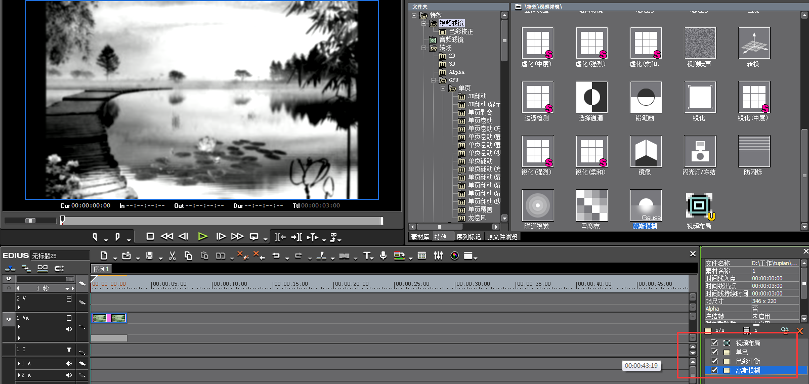Select the 序列1 sequence tab
809x384 pixels.
tap(101, 269)
